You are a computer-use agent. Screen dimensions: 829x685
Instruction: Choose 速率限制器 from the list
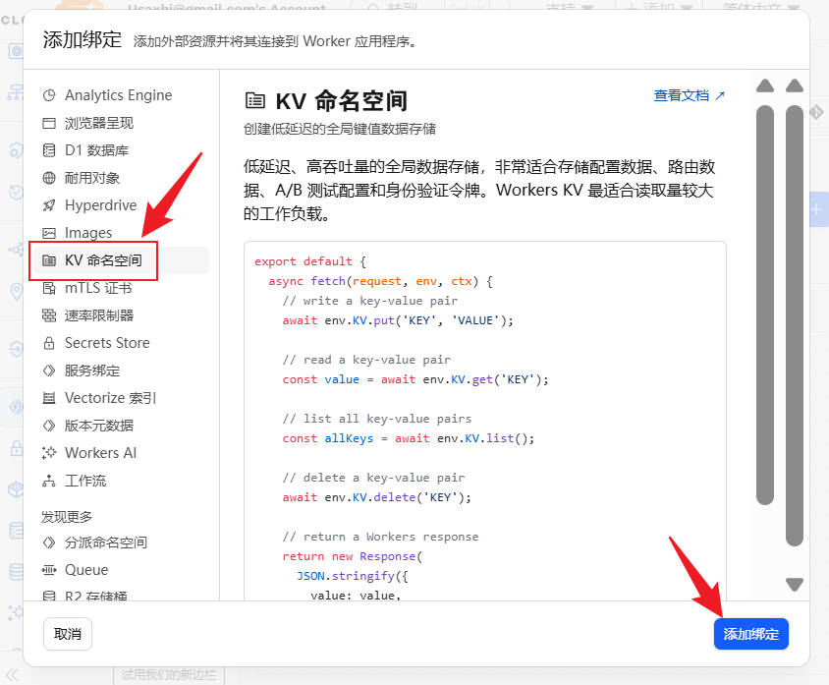click(98, 315)
